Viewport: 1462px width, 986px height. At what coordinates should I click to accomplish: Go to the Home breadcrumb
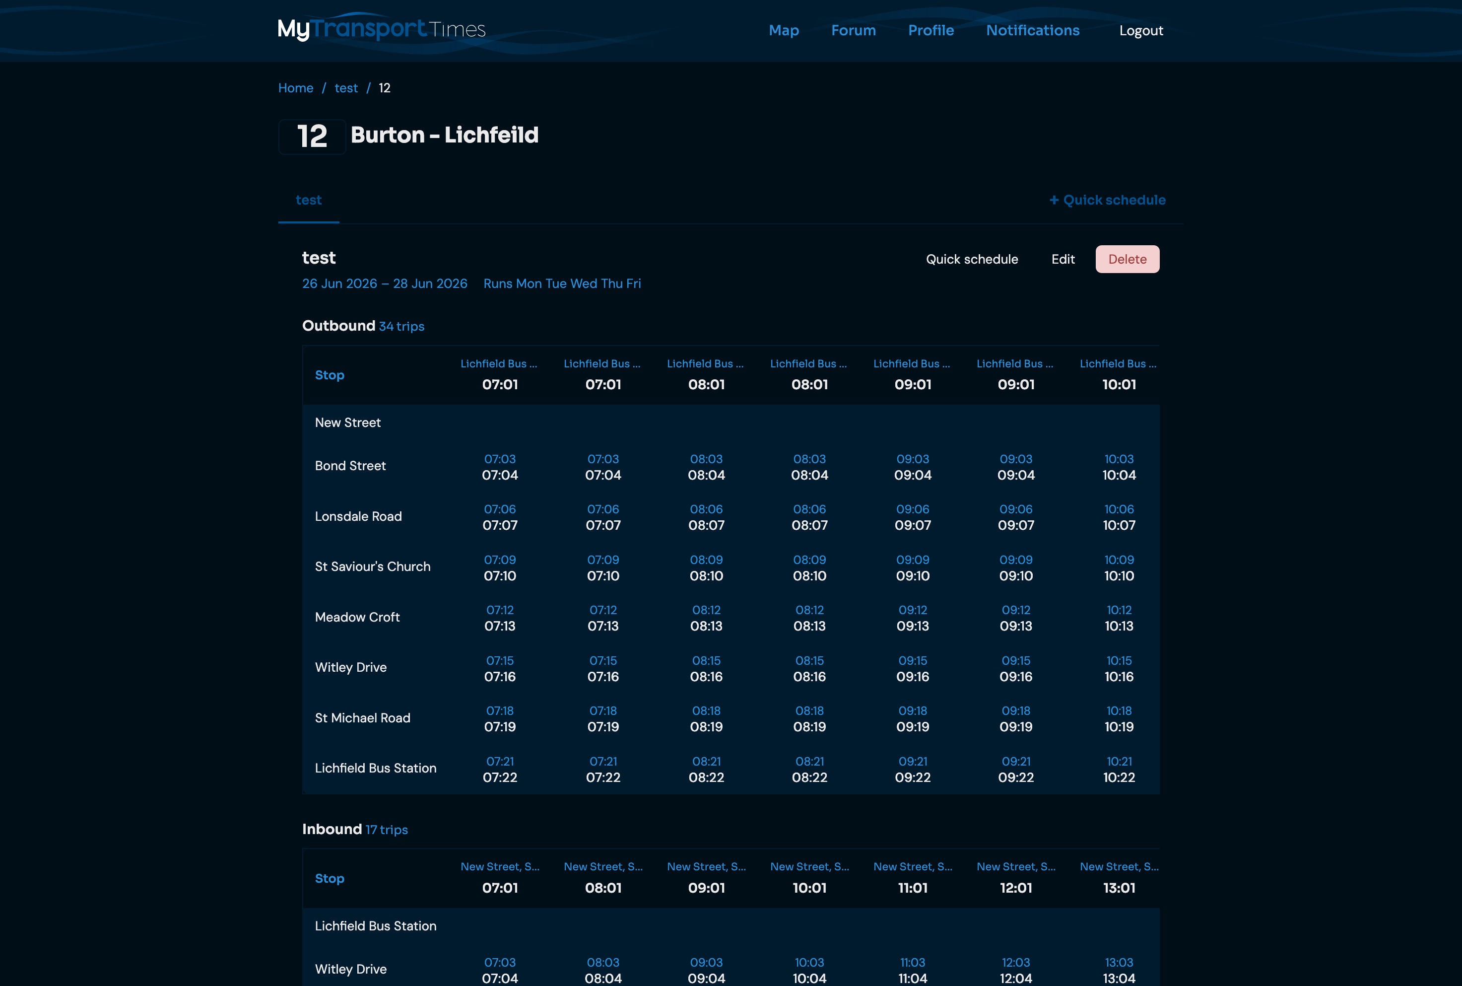pos(295,88)
